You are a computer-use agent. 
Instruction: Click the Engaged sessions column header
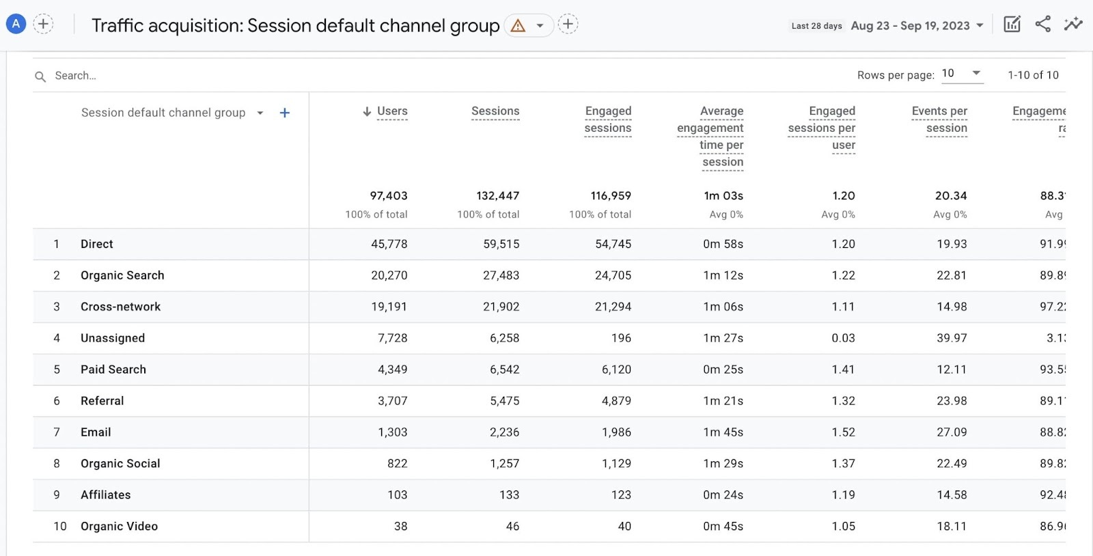click(x=608, y=120)
